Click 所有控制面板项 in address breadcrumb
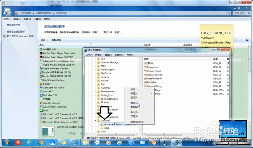This screenshot has width=253, height=148. coord(43,13)
